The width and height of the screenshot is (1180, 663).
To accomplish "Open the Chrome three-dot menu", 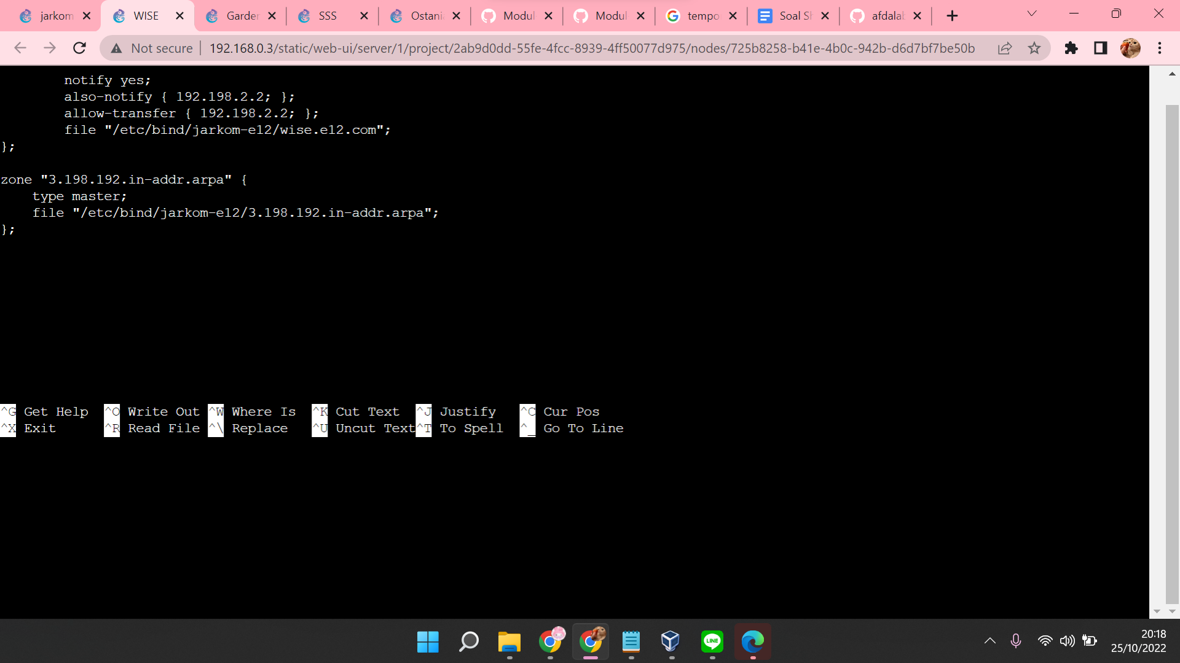I will pos(1161,48).
